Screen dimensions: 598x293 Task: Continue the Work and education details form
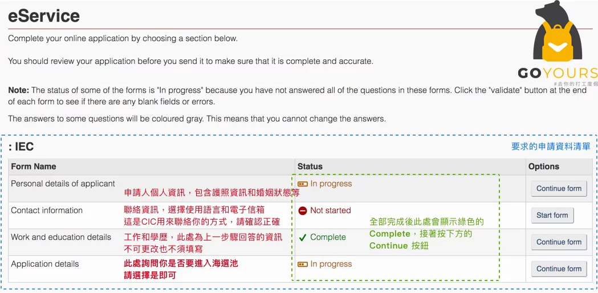click(559, 242)
